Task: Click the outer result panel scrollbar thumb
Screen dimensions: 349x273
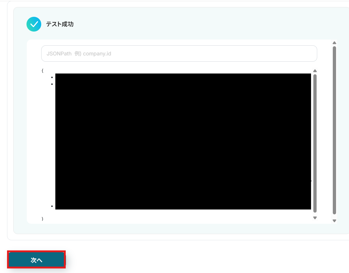Action: point(334,130)
